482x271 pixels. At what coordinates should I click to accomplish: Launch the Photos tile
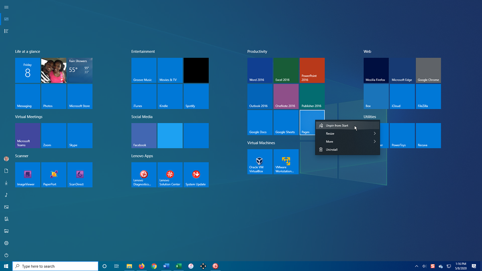pyautogui.click(x=54, y=96)
